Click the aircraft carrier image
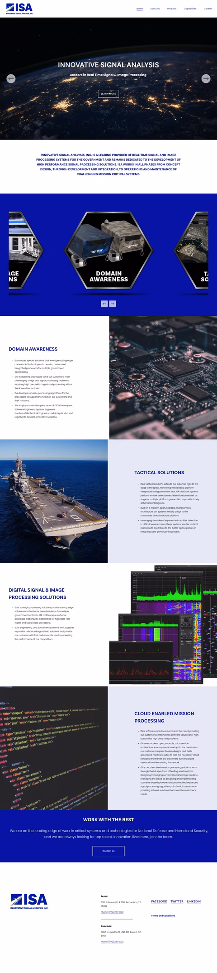Image resolution: width=217 pixels, height=973 pixels. 54,501
